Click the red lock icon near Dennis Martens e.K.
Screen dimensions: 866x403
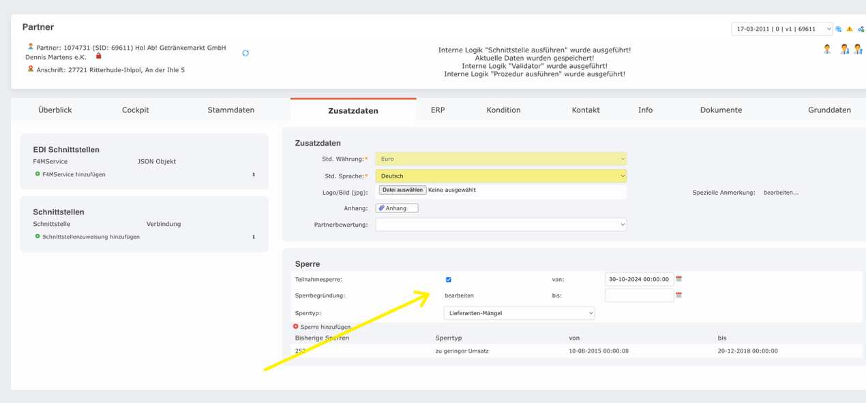(x=100, y=57)
